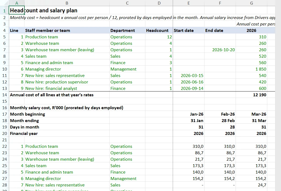
Task: Select row 4 header
Action: click(5, 30)
